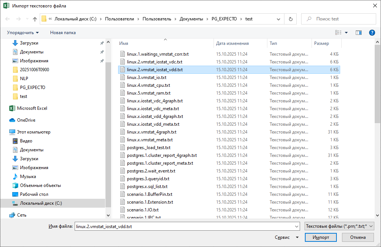
Task: Open Загрузки under quick access
Action: (29, 43)
